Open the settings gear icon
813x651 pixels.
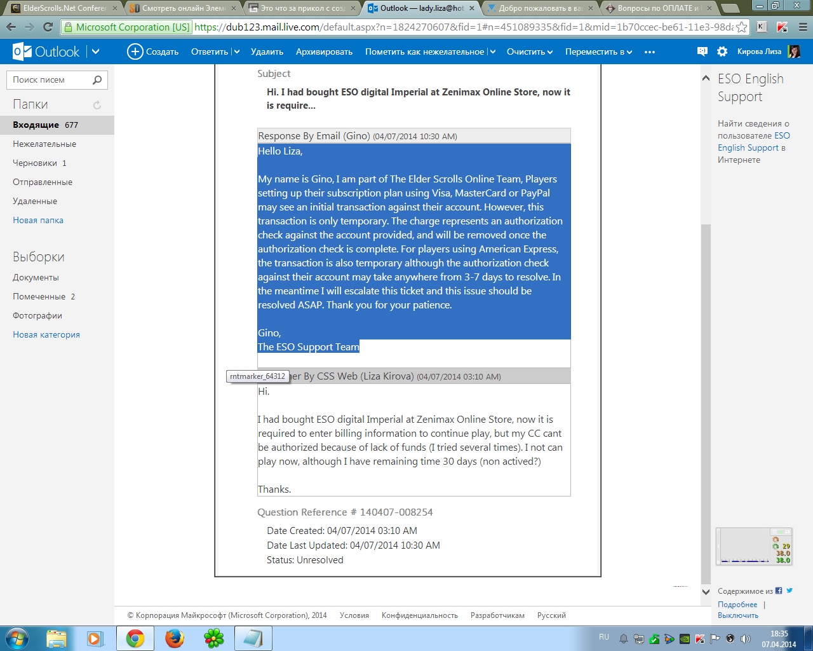722,51
